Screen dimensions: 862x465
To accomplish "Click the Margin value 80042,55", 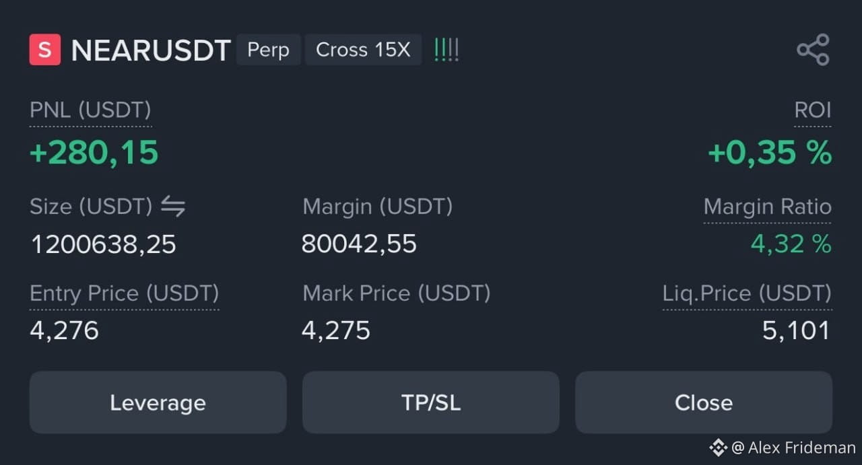I will (x=360, y=244).
